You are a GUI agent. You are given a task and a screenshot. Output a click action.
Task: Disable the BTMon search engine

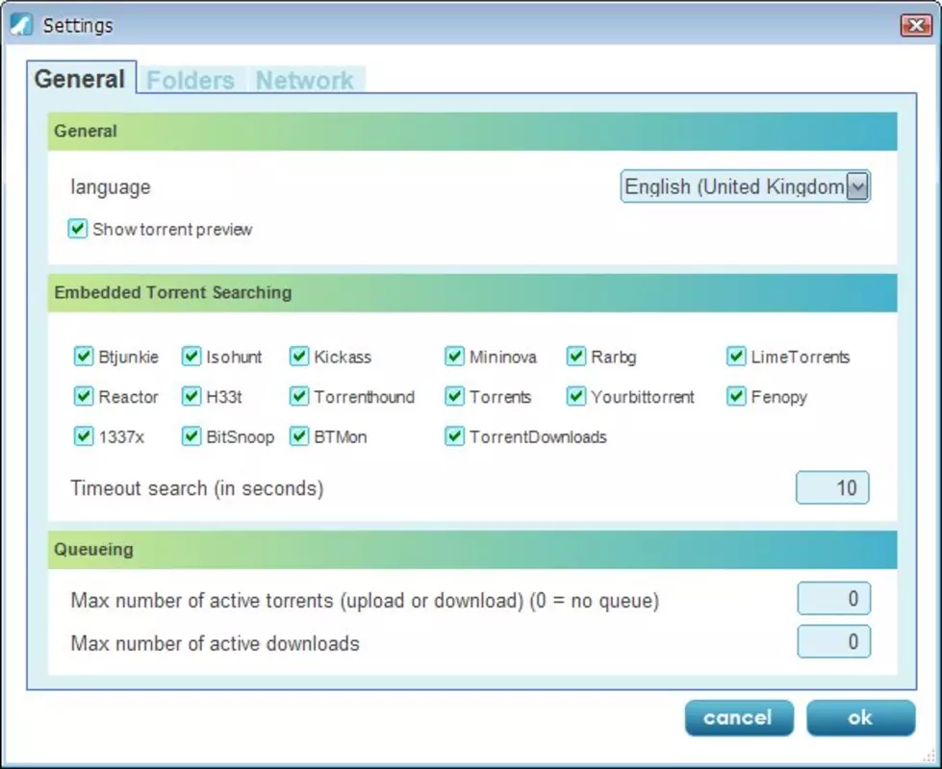[299, 435]
